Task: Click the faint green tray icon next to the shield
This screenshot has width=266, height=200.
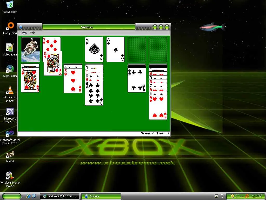Action: [236, 196]
